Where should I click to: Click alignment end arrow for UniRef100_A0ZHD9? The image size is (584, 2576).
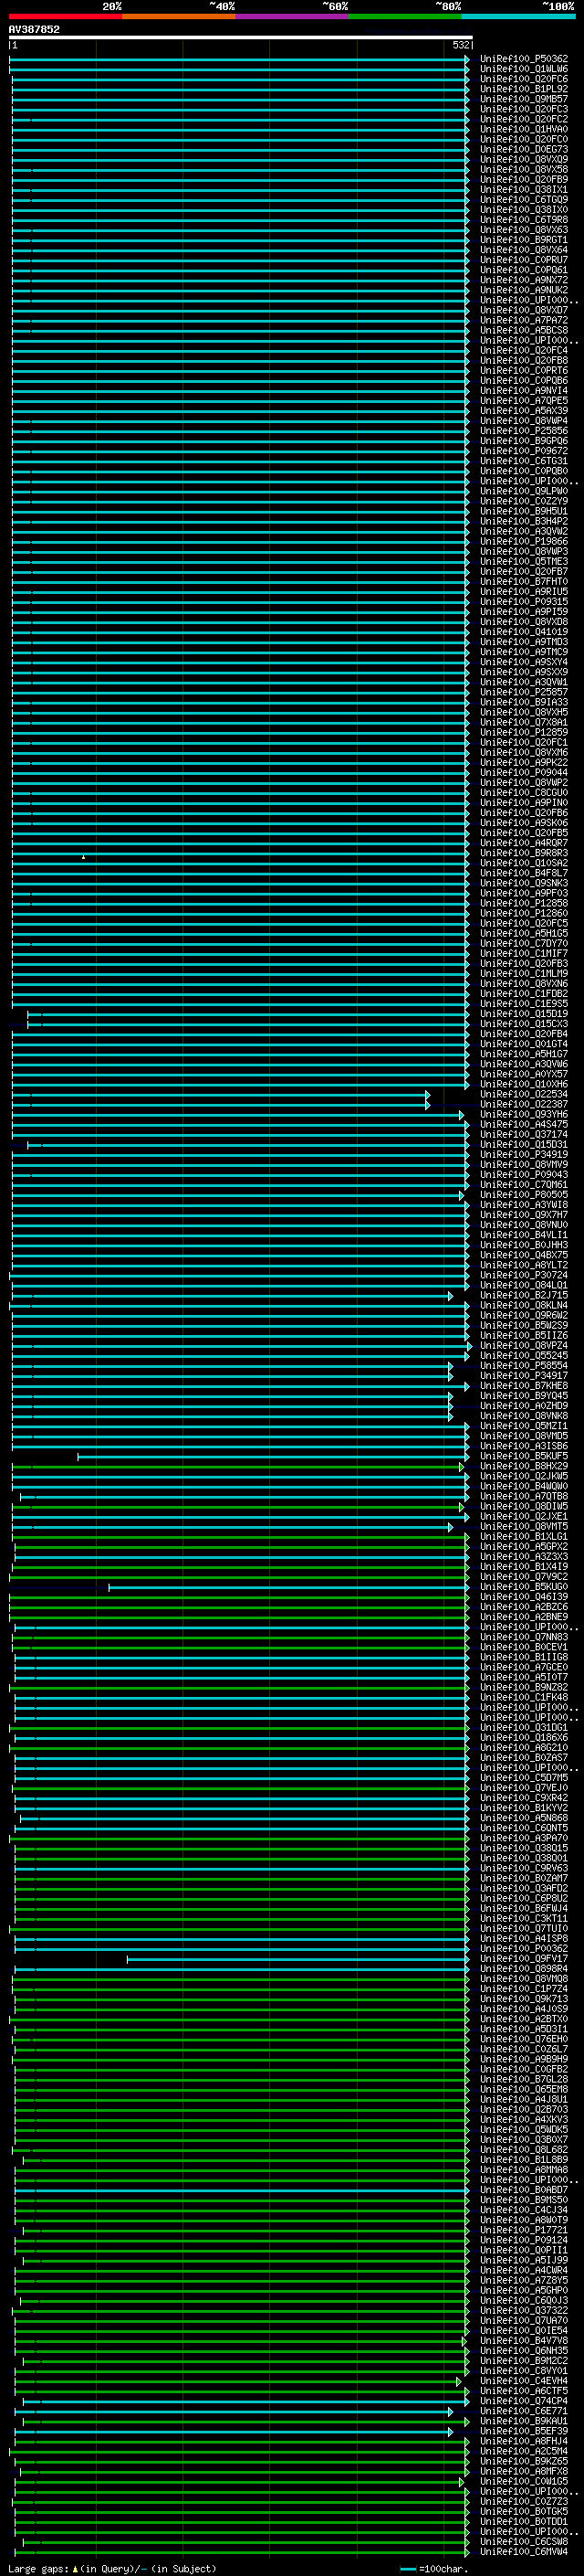tap(450, 1406)
